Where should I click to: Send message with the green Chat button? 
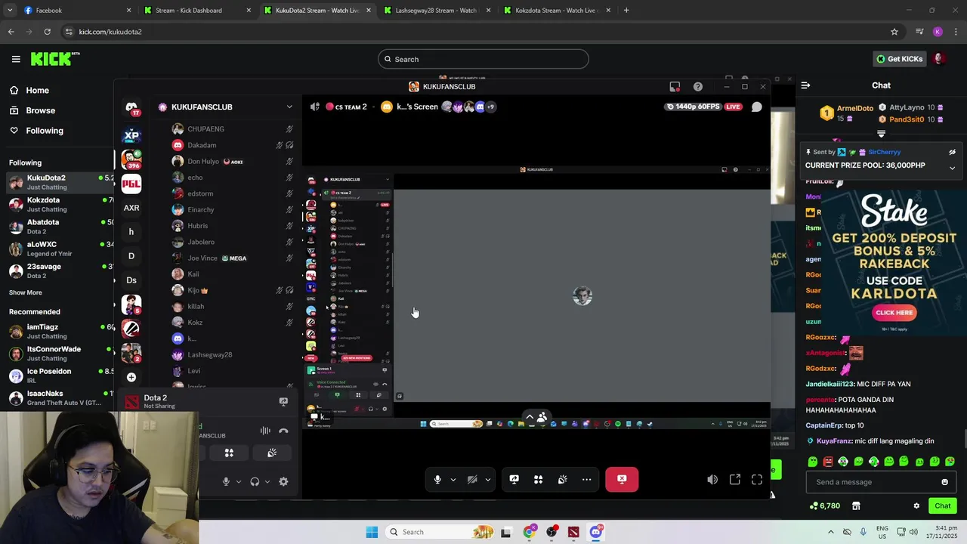[943, 505]
